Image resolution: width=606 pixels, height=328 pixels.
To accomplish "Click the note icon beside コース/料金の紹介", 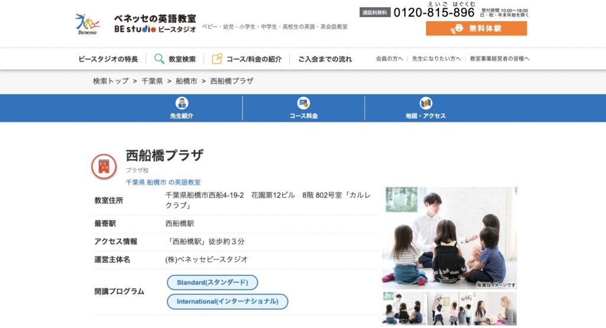I will pos(217,59).
